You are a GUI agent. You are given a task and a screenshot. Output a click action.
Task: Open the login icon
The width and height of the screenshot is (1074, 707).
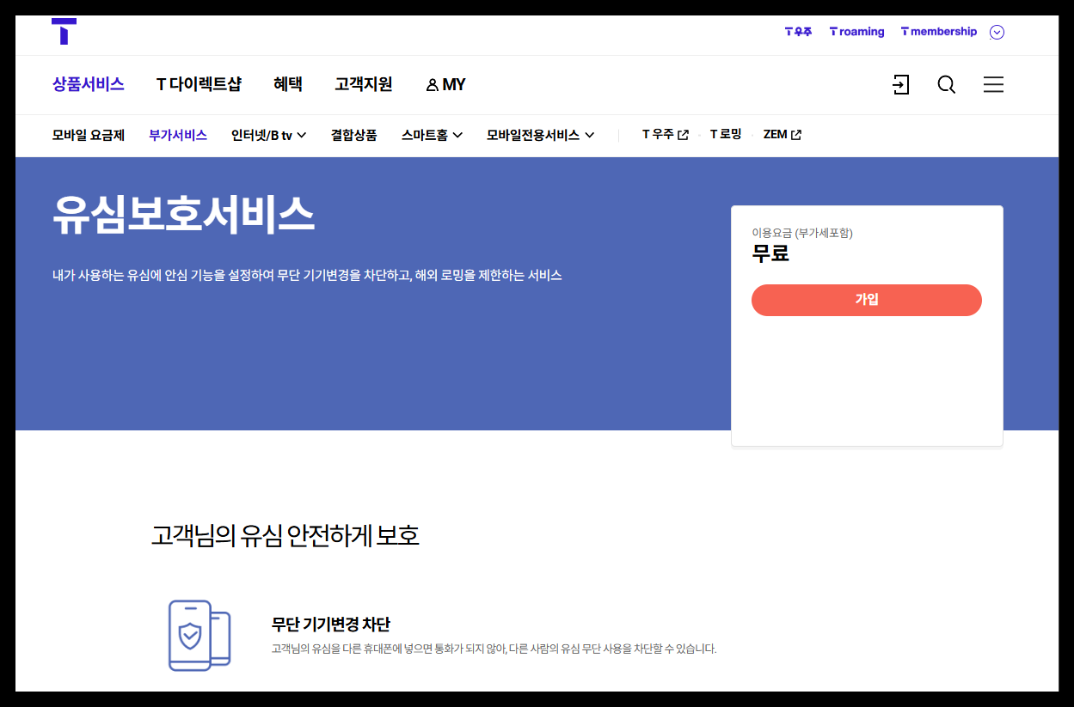coord(900,84)
